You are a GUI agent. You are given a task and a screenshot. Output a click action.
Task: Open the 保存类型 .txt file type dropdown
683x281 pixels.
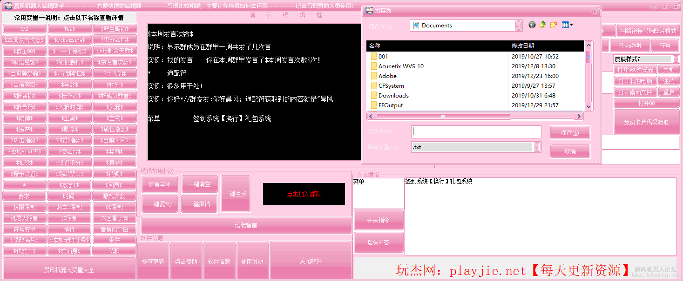pyautogui.click(x=537, y=147)
